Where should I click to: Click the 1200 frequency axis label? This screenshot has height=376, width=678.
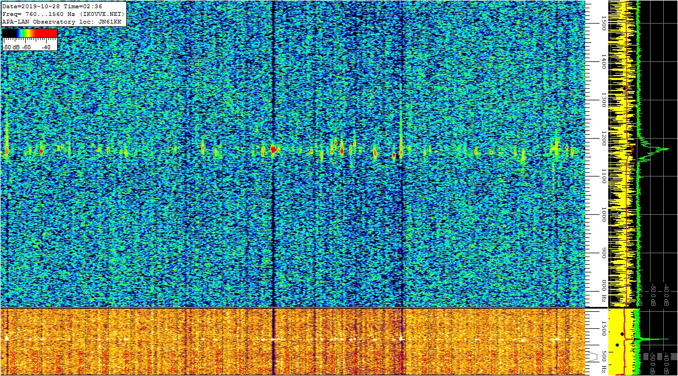(x=604, y=138)
